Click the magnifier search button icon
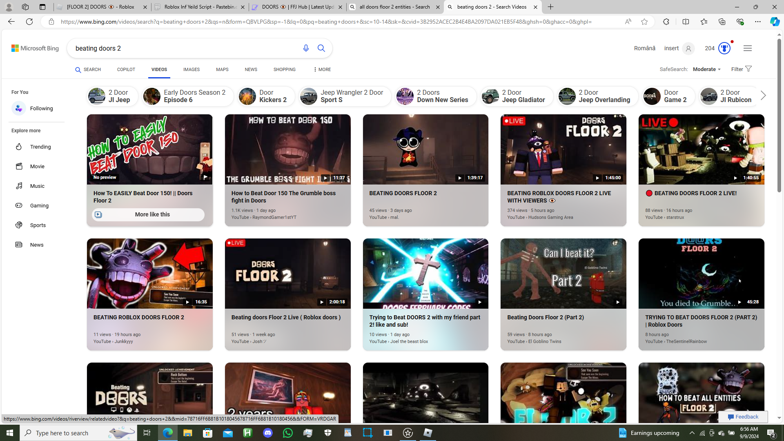This screenshot has width=784, height=441. (x=321, y=48)
